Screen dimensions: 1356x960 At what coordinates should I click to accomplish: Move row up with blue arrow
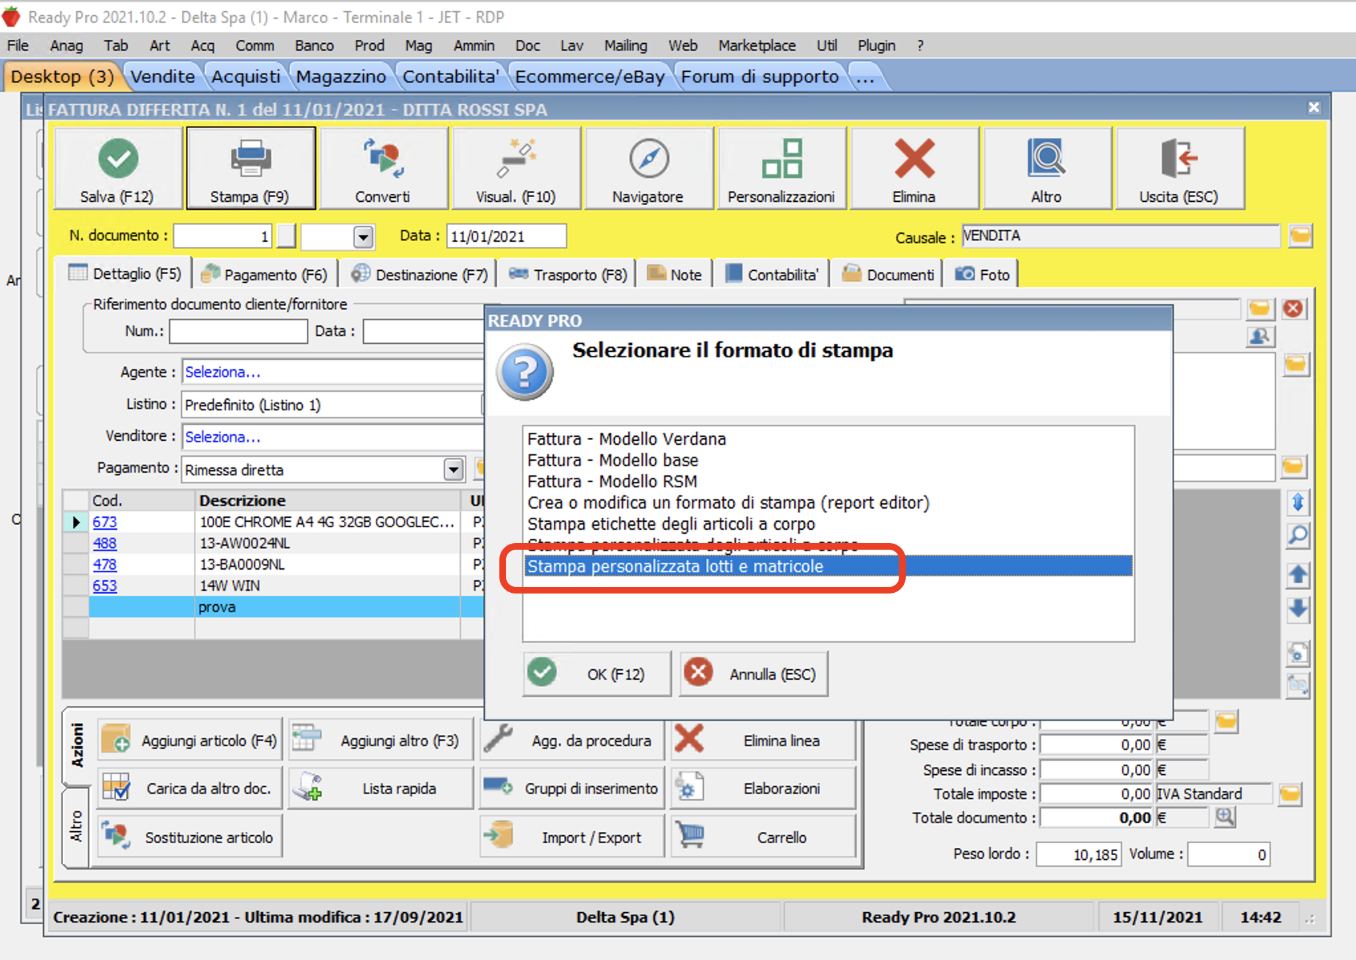(x=1298, y=576)
